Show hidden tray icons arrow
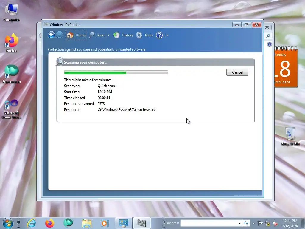The width and height of the screenshot is (305, 229). point(253,223)
